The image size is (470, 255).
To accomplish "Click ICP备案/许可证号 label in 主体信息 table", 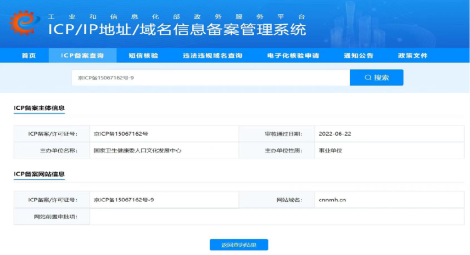I will pyautogui.click(x=53, y=134).
